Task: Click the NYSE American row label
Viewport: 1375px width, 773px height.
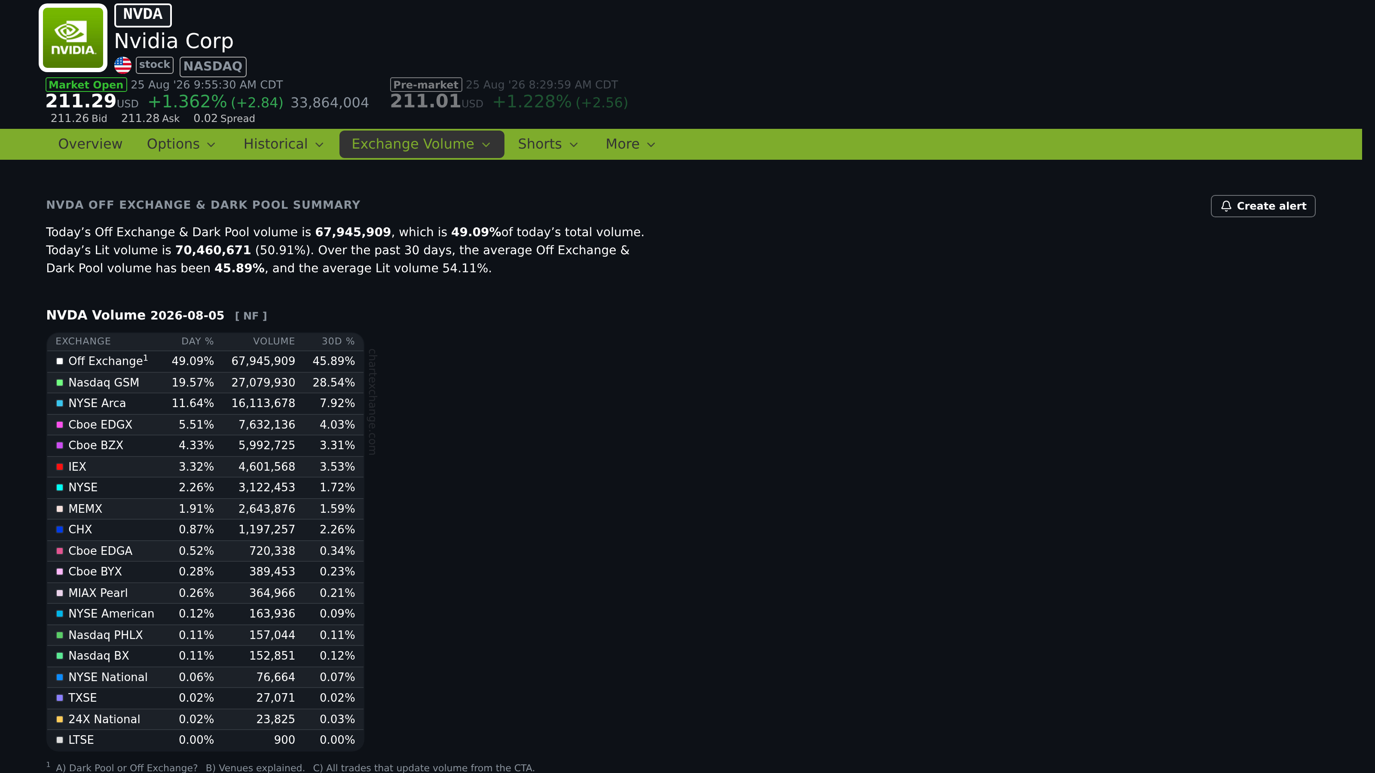Action: click(x=111, y=614)
